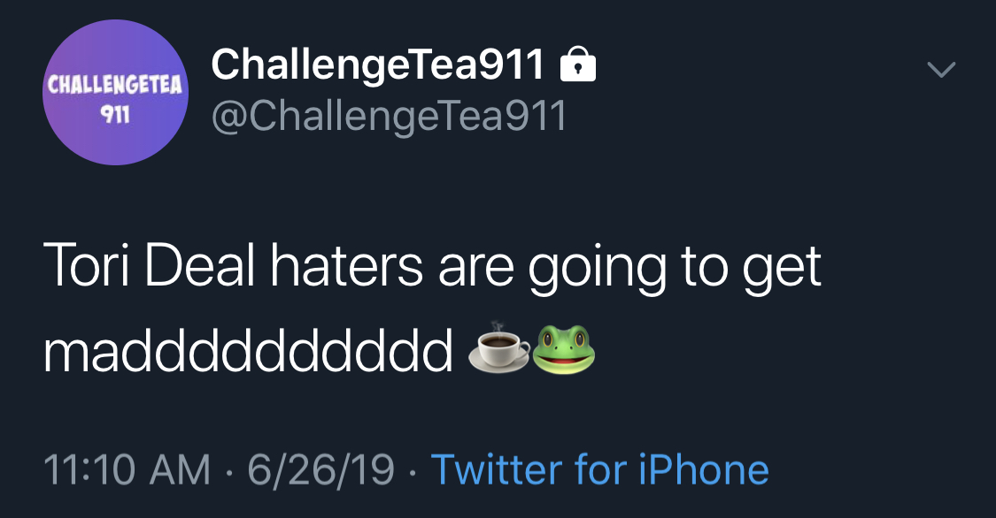The width and height of the screenshot is (996, 518).
Task: Click the 911 text inside the avatar
Action: [x=115, y=115]
